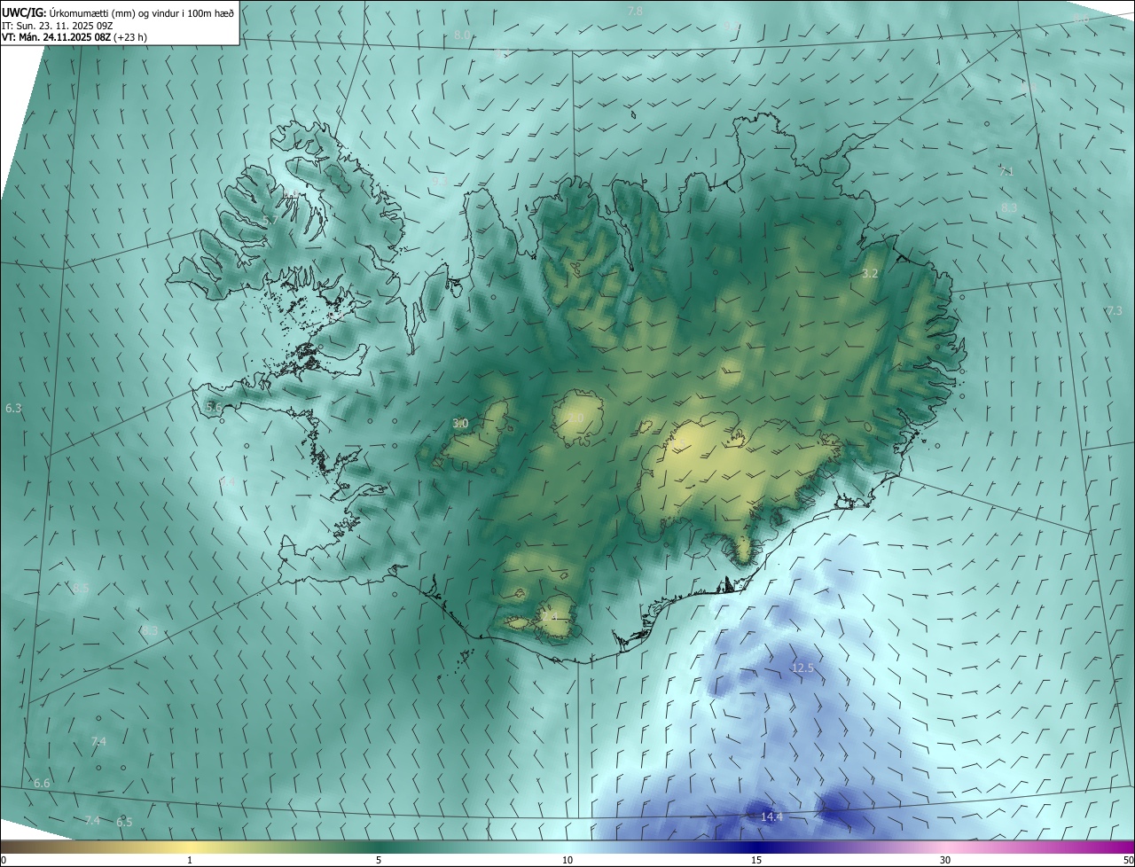Click the 14.4 maximum value near the colorbar
The image size is (1135, 867).
(x=772, y=816)
